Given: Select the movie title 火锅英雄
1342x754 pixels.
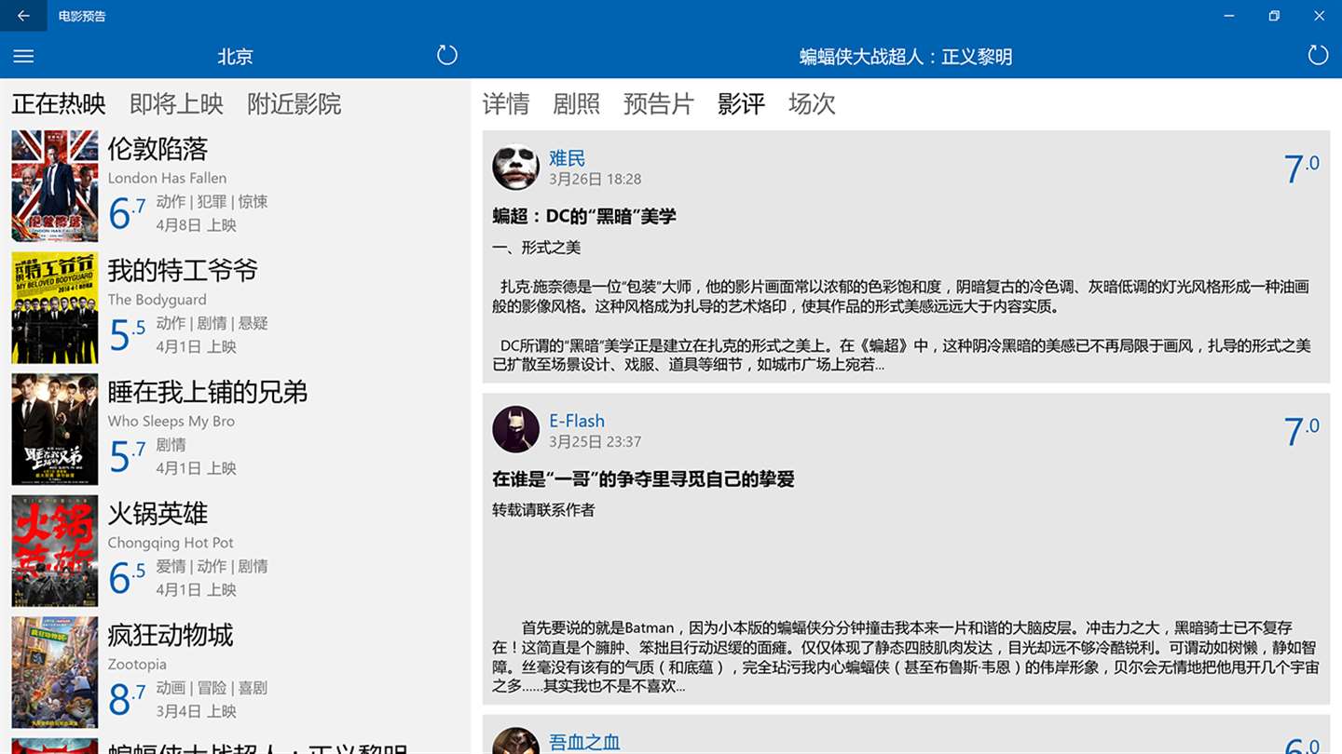Looking at the screenshot, I should coord(157,513).
